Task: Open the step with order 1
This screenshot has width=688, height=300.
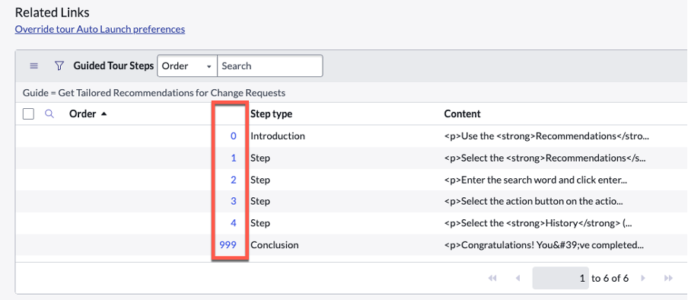Action: point(234,158)
